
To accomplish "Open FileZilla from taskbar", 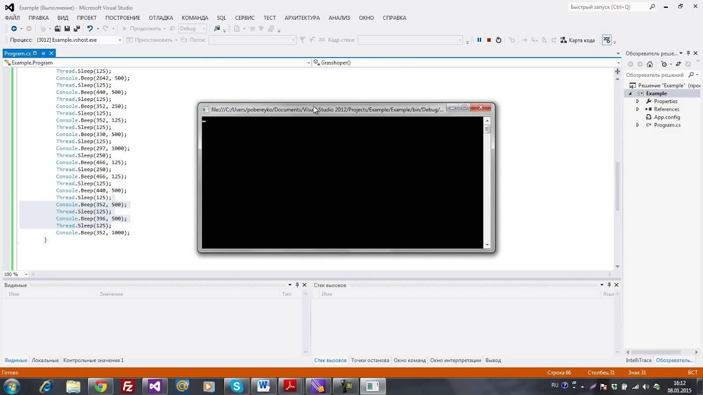I will coord(127,386).
